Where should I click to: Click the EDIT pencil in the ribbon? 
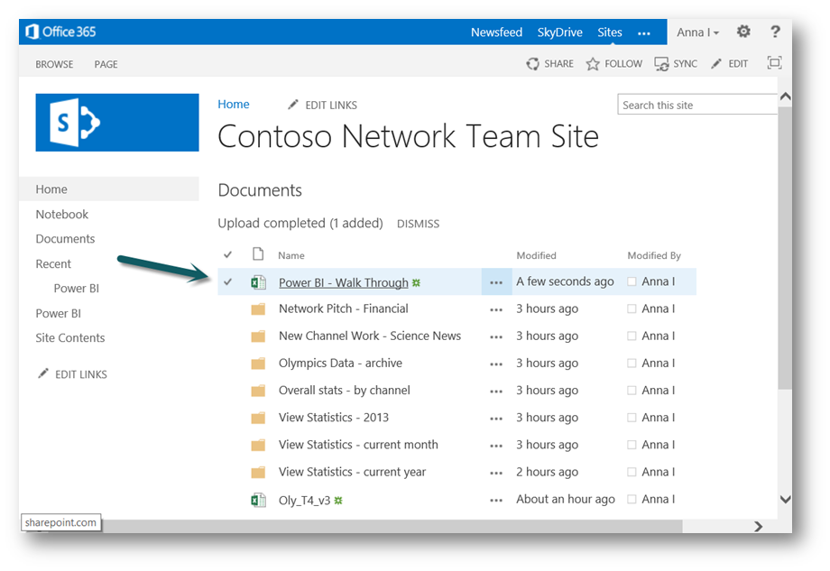[x=716, y=64]
